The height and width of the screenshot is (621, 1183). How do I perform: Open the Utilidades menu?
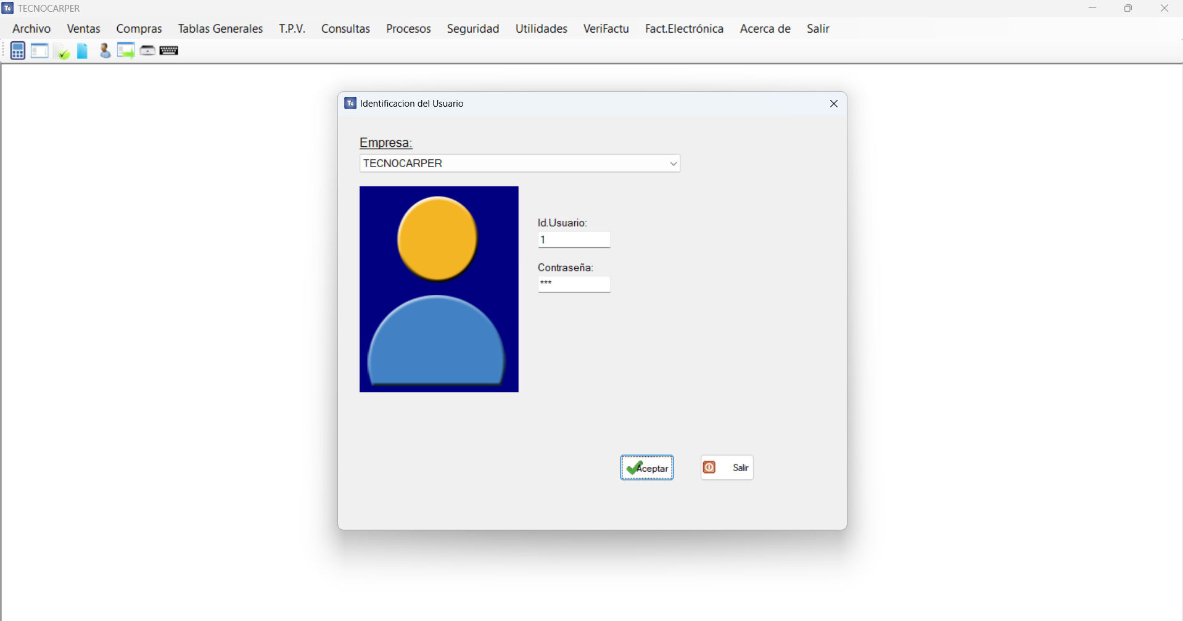tap(541, 29)
